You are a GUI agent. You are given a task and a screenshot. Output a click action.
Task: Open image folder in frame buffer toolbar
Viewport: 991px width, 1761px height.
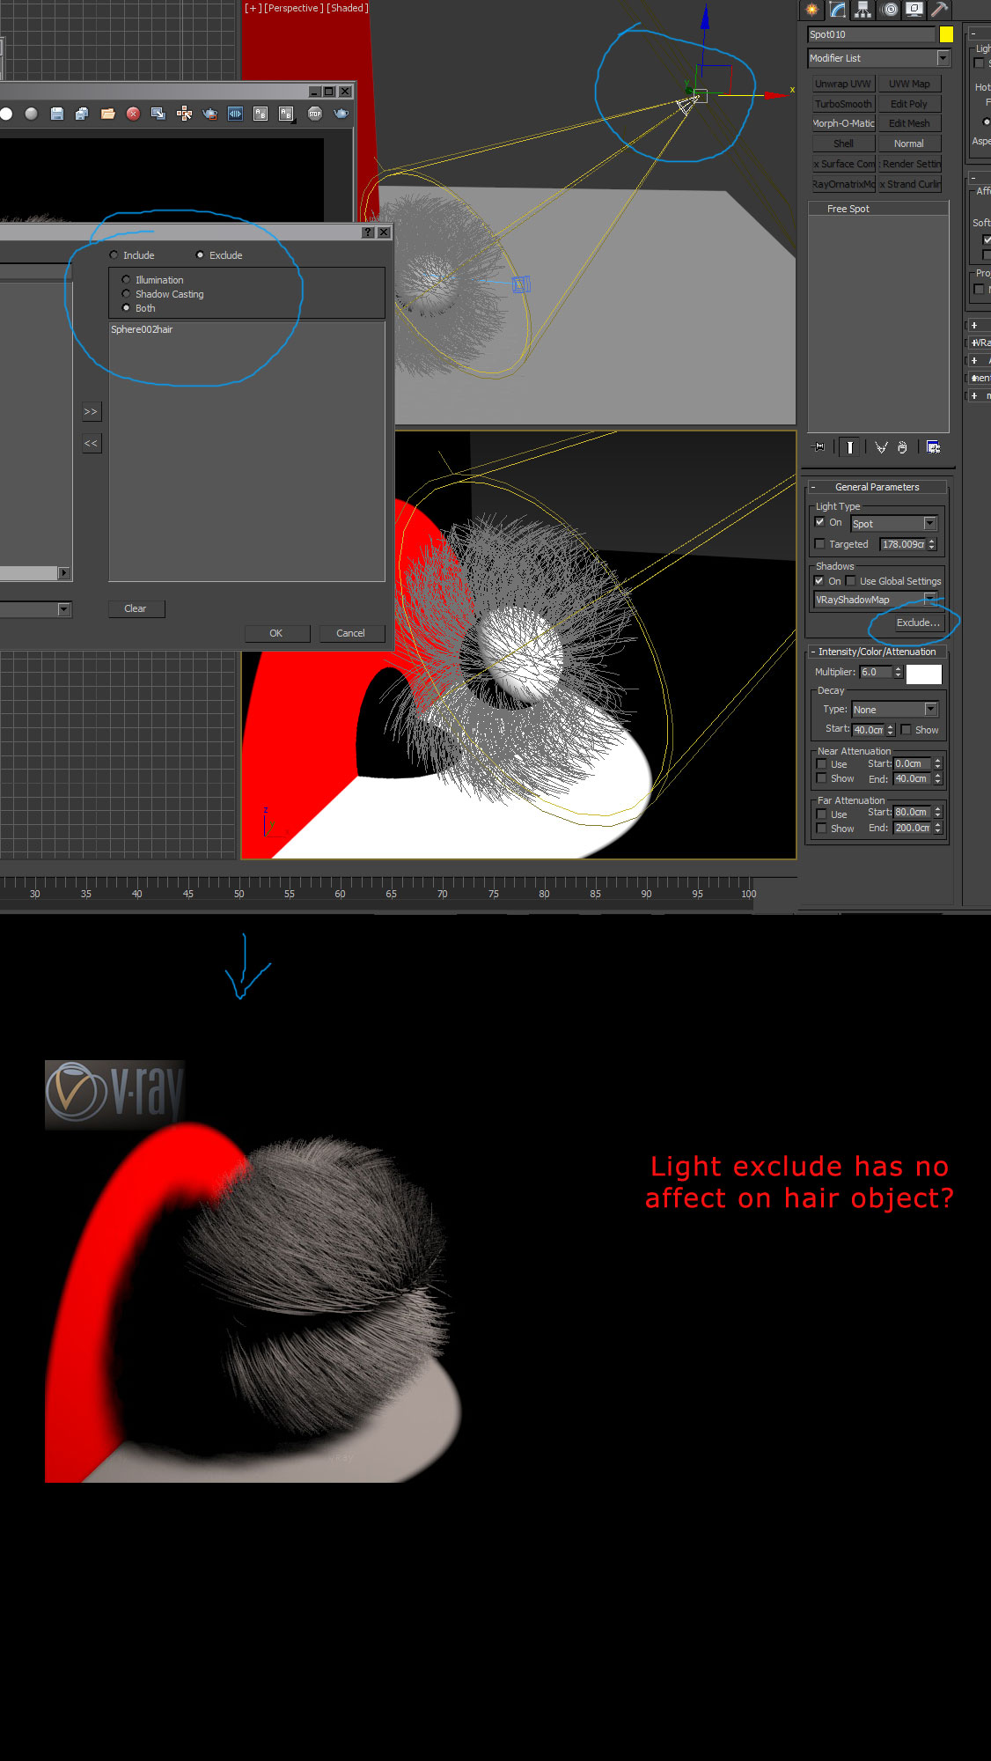point(108,114)
